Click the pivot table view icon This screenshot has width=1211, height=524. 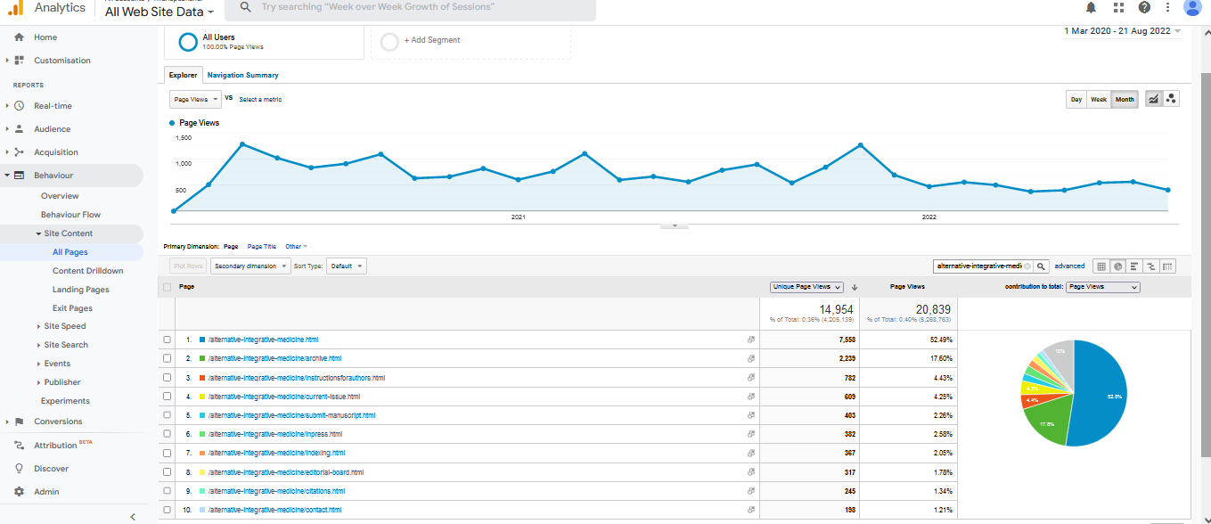(1168, 266)
